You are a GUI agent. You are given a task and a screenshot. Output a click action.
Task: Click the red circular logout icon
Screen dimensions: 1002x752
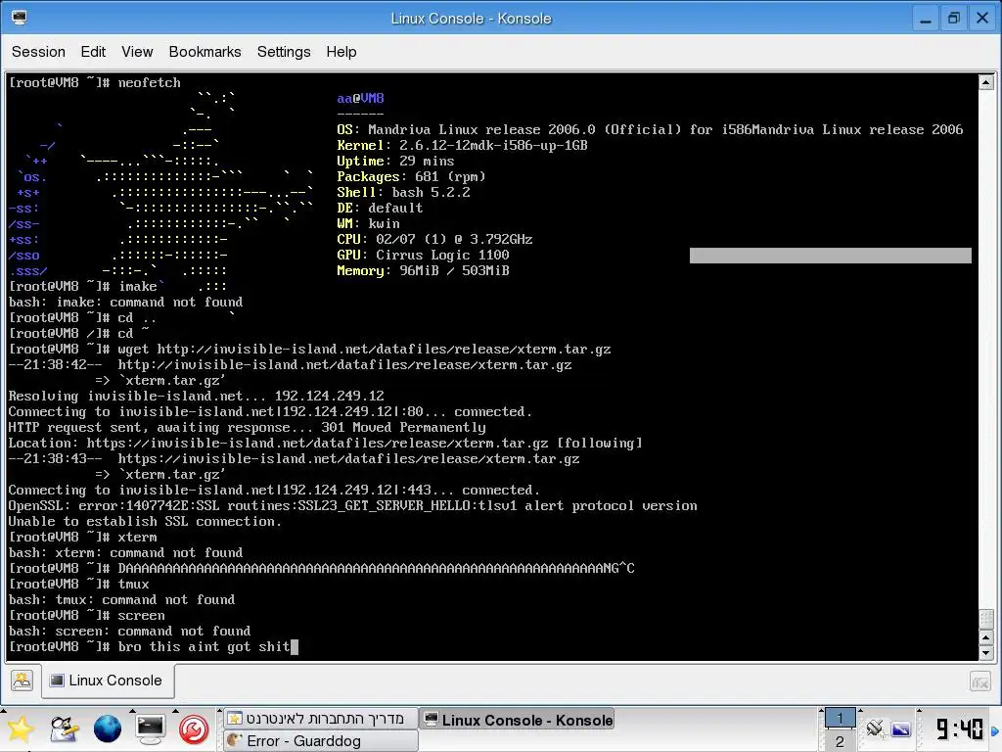coord(194,728)
